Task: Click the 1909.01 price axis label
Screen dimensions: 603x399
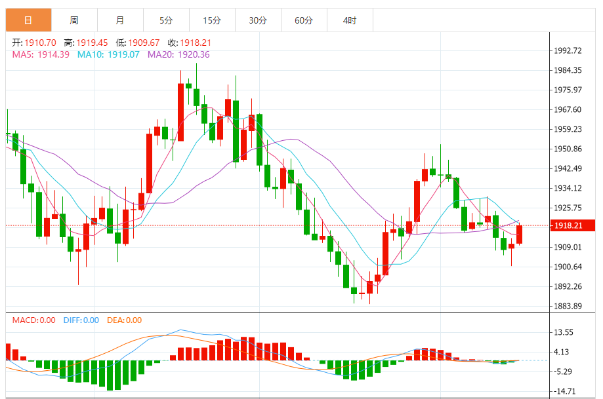Action: coord(568,247)
